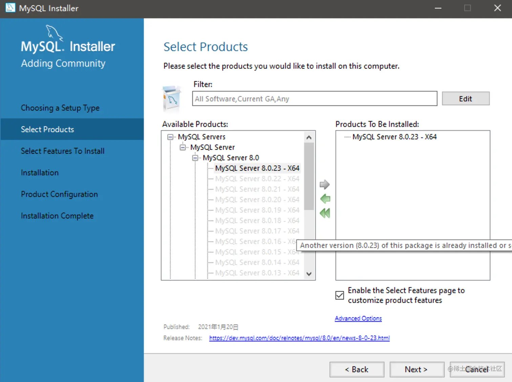
Task: Select MySQL Server 8.0.22 - X64 row
Action: point(257,179)
